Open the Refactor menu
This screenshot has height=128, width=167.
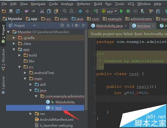tap(84, 4)
